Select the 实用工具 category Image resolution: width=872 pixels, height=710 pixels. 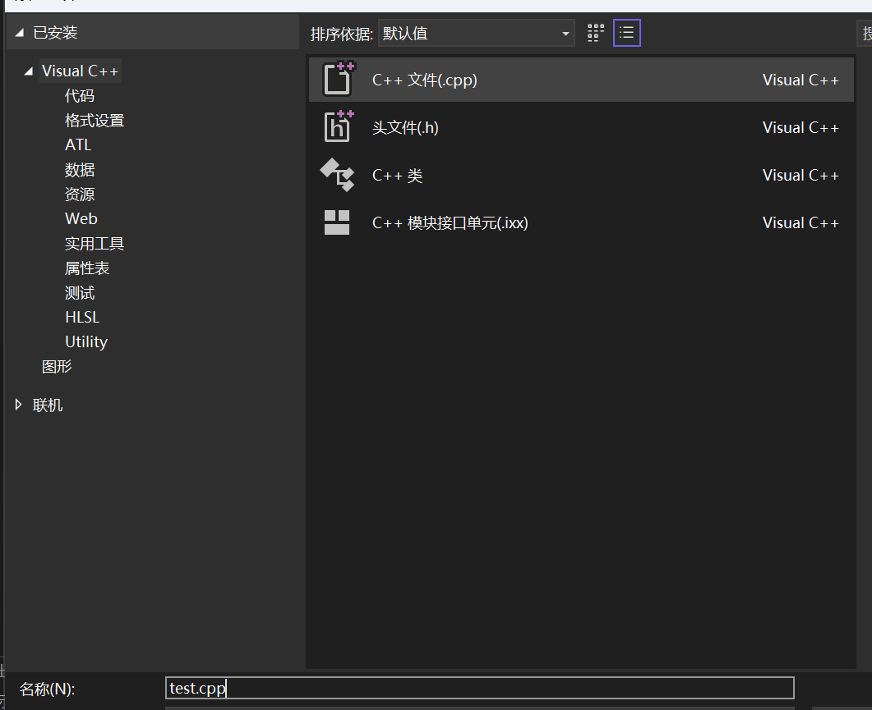(x=95, y=243)
